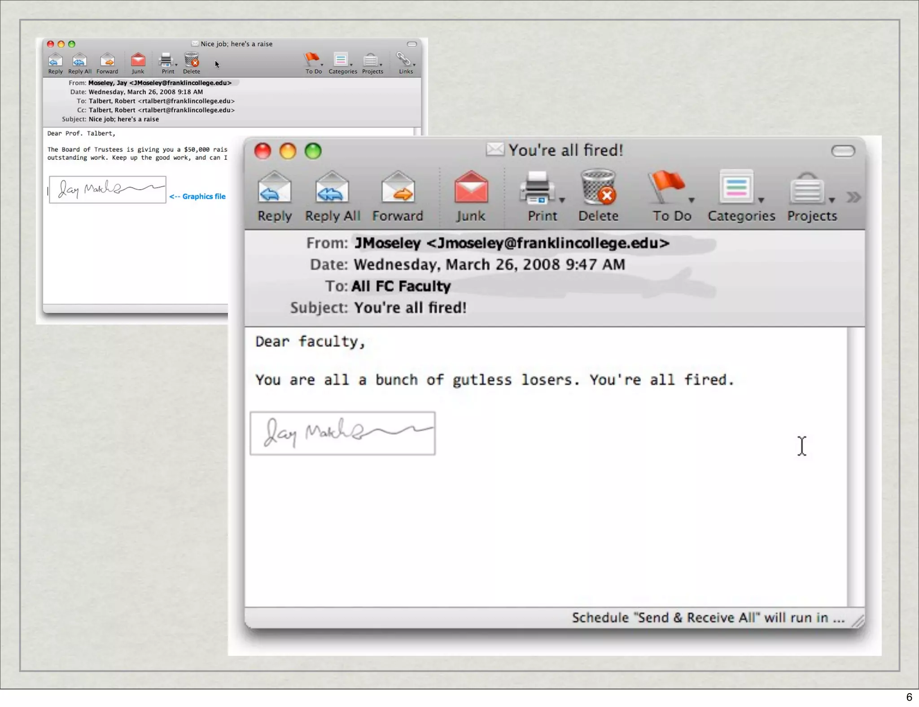Viewport: 919px width, 707px height.
Task: Click signature image in "Nice job" message
Action: coord(108,190)
